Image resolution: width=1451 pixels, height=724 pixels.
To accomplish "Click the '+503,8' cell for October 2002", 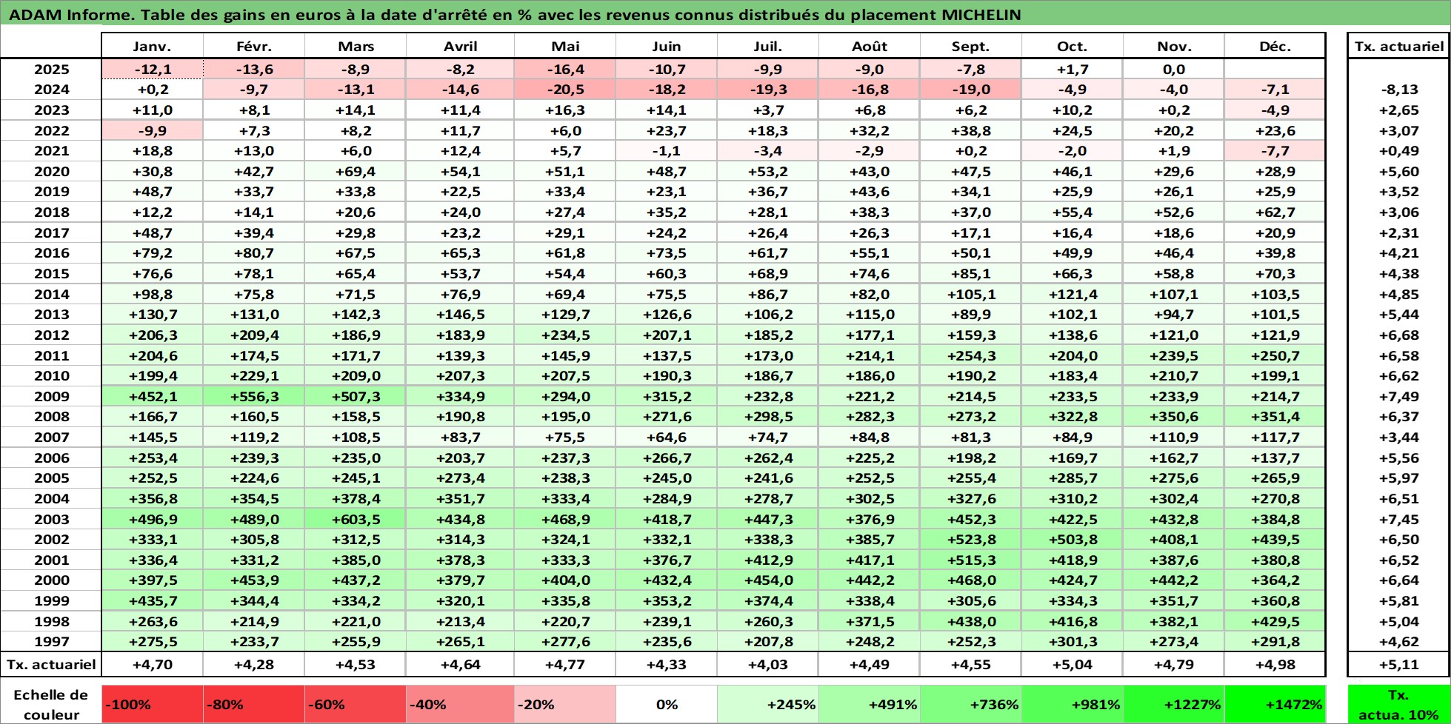I will tap(1073, 540).
